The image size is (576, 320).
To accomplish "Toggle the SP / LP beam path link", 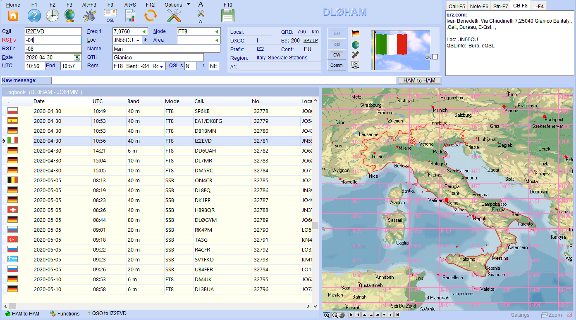I will [x=311, y=41].
